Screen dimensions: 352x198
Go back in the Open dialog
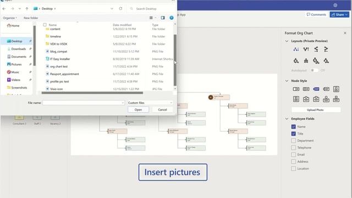4,9
